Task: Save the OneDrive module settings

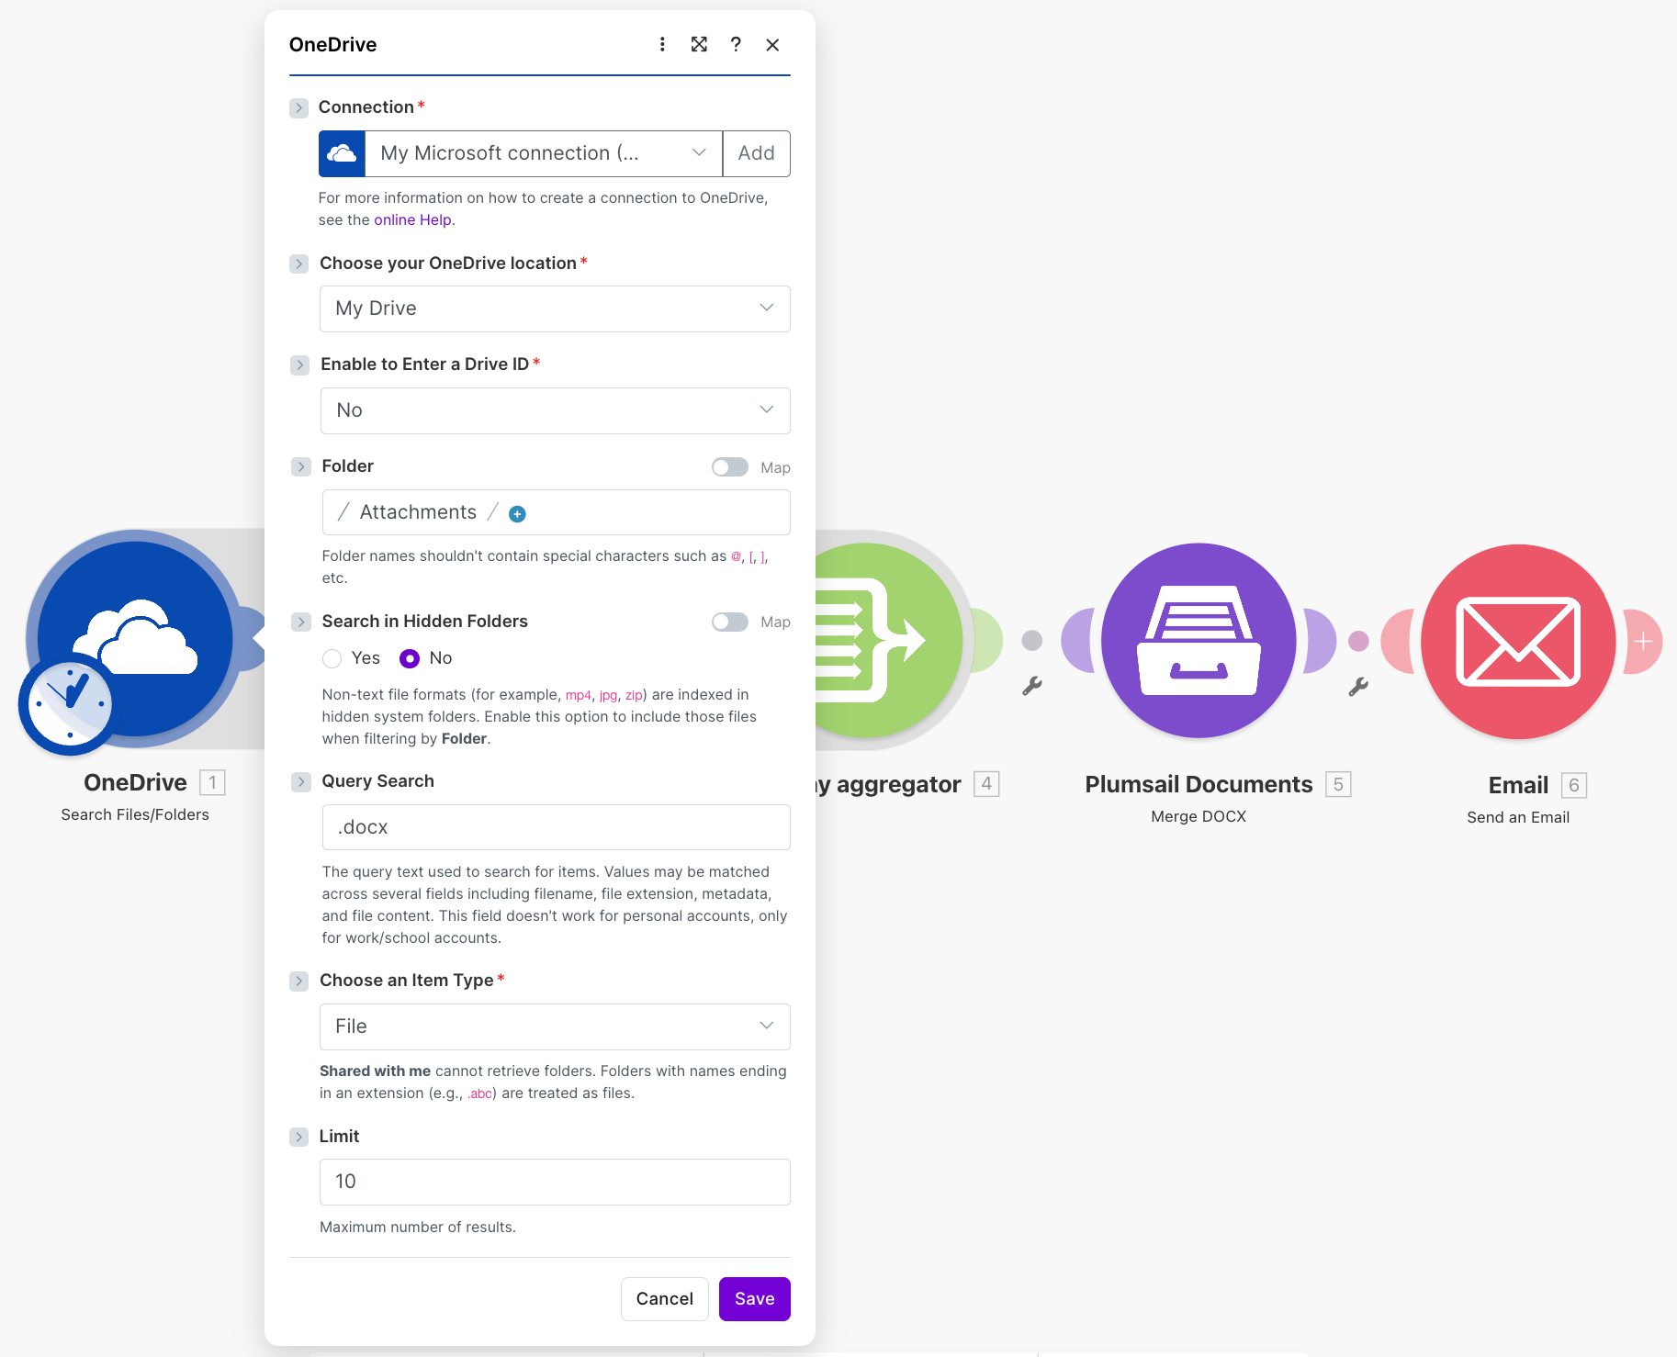Action: pos(755,1299)
